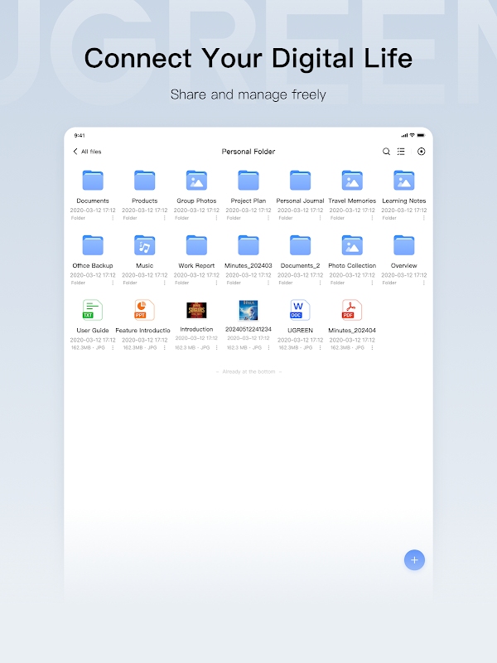Click the Photo Collection name label
Image resolution: width=497 pixels, height=663 pixels.
tap(352, 265)
